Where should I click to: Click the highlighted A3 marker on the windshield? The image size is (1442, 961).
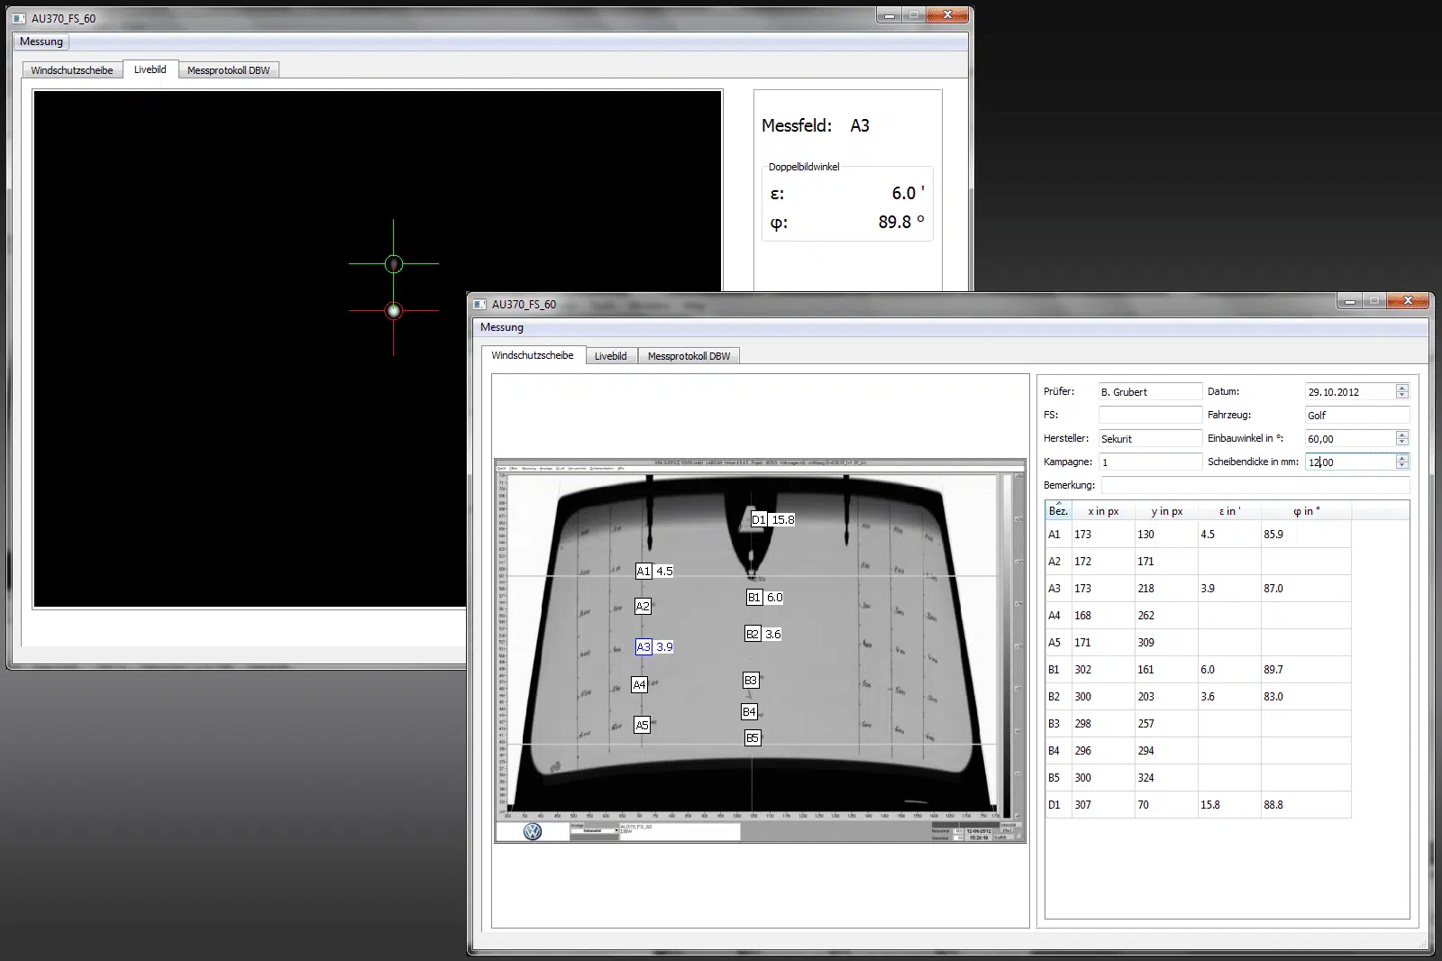[643, 647]
